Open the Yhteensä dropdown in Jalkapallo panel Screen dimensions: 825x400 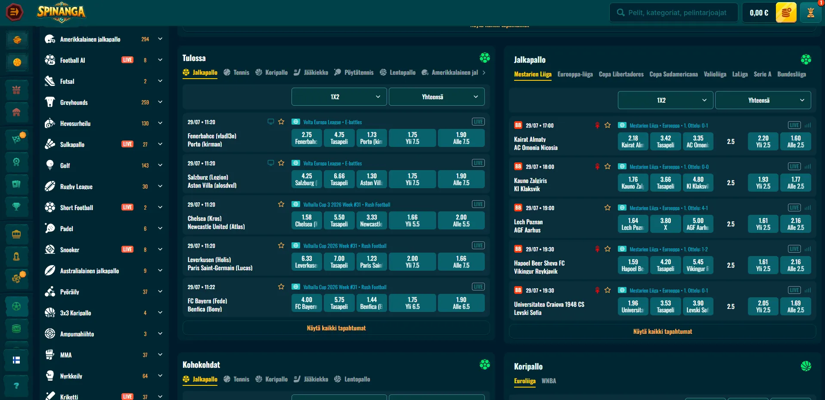tap(763, 100)
